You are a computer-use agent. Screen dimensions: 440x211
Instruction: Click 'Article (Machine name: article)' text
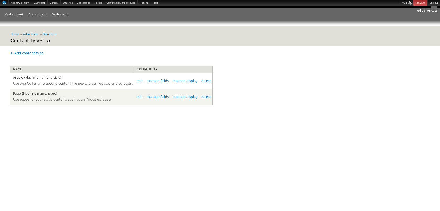[37, 78]
